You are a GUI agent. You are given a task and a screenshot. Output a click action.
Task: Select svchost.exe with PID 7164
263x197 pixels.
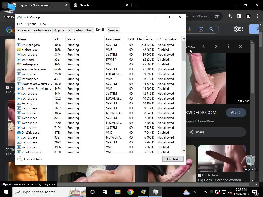coord(99,128)
